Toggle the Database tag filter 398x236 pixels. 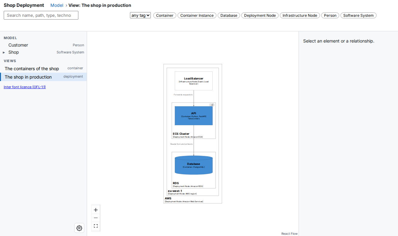229,16
